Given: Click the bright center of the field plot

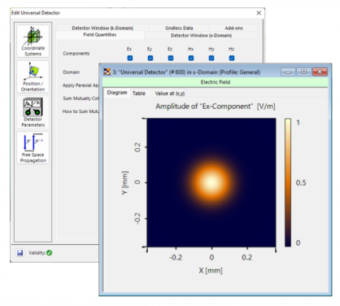Looking at the screenshot, I should 211,182.
